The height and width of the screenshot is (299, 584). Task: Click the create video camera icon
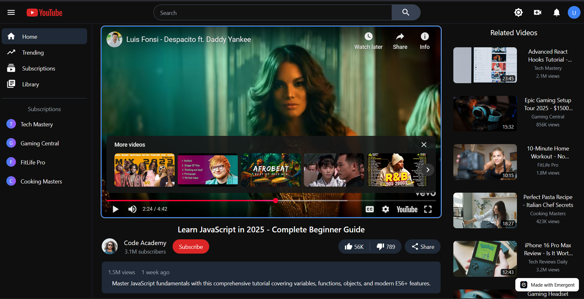pyautogui.click(x=538, y=12)
